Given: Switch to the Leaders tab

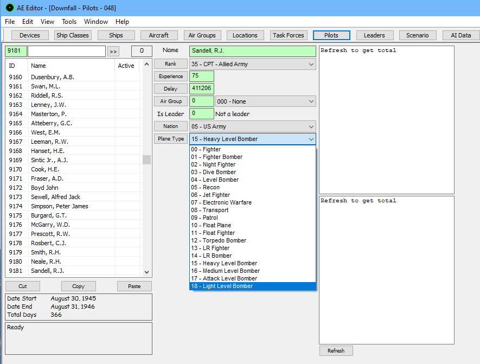Looking at the screenshot, I should point(374,35).
